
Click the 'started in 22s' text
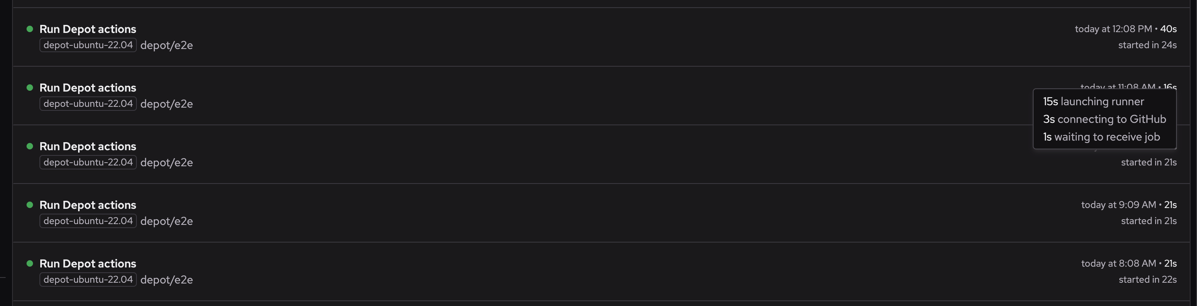pos(1147,279)
